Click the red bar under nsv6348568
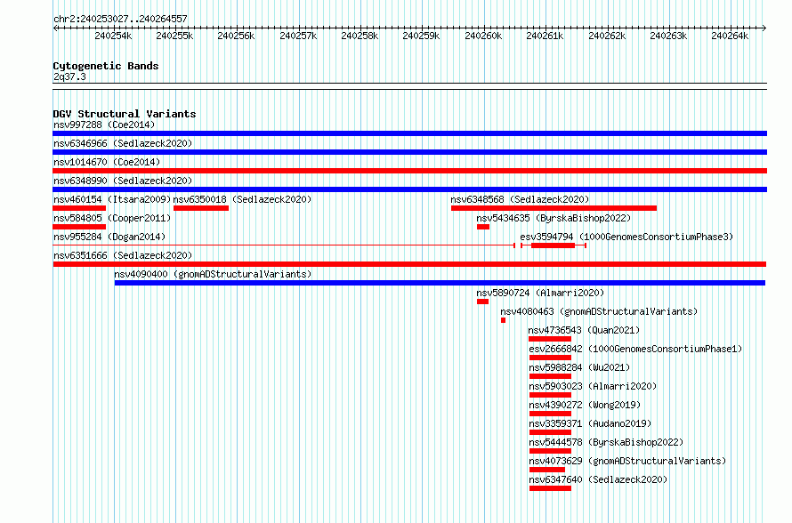The image size is (792, 523). 554,208
